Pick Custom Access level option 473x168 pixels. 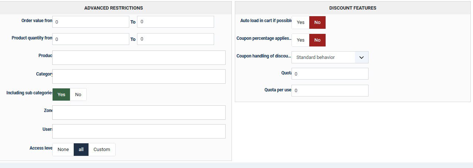tap(102, 150)
